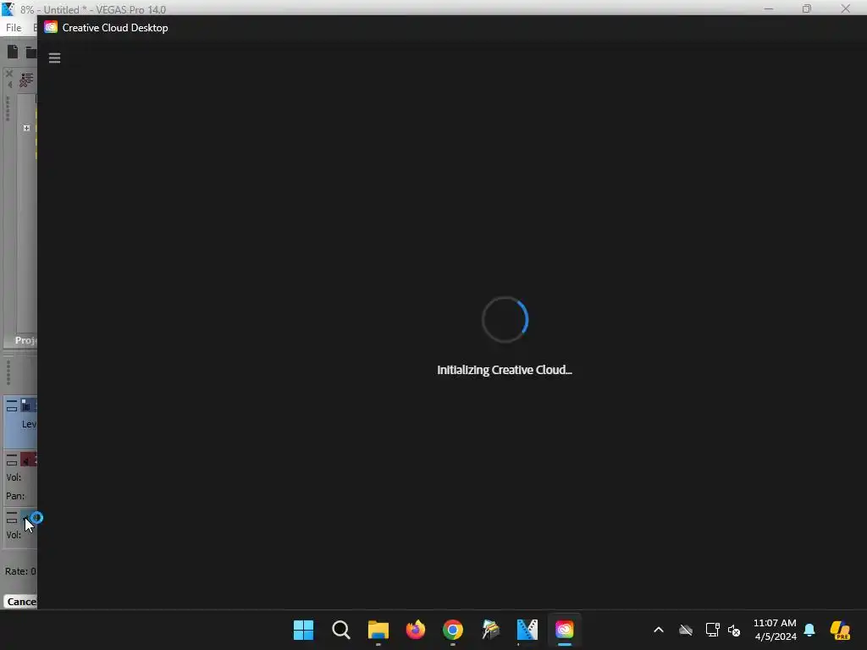867x650 pixels.
Task: Launch Google Chrome from the taskbar
Action: 452,630
